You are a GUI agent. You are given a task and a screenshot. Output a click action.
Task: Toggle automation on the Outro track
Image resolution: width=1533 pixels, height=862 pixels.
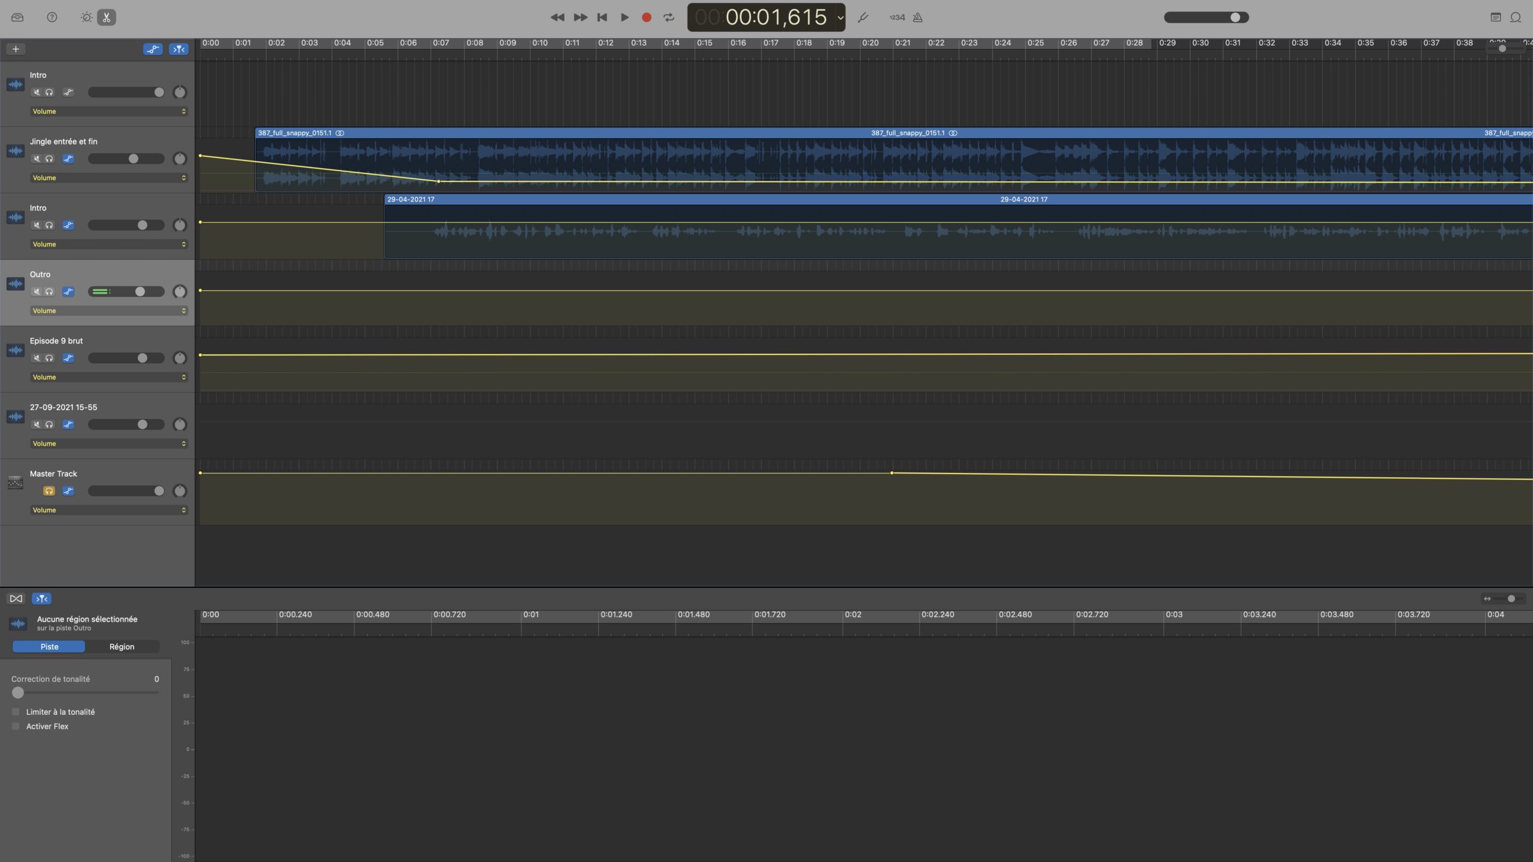click(x=68, y=292)
